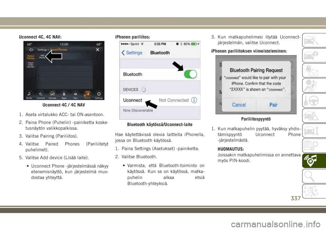326x230 pixels.
Task: Toggle the iPhone Bluetooth switch
Action: (191, 74)
